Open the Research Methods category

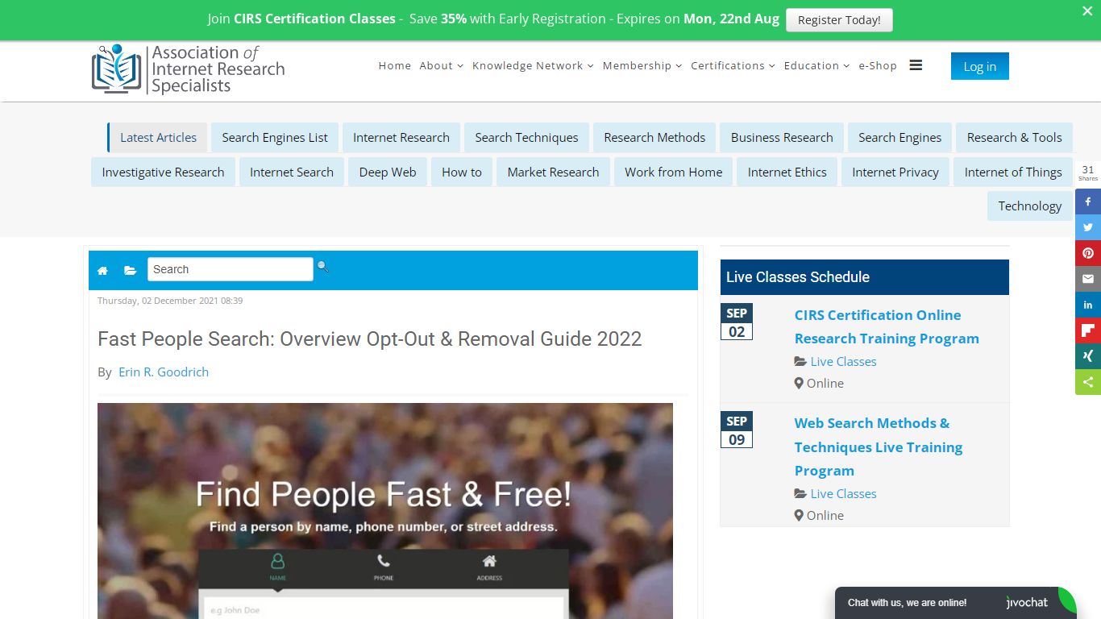[x=654, y=137]
